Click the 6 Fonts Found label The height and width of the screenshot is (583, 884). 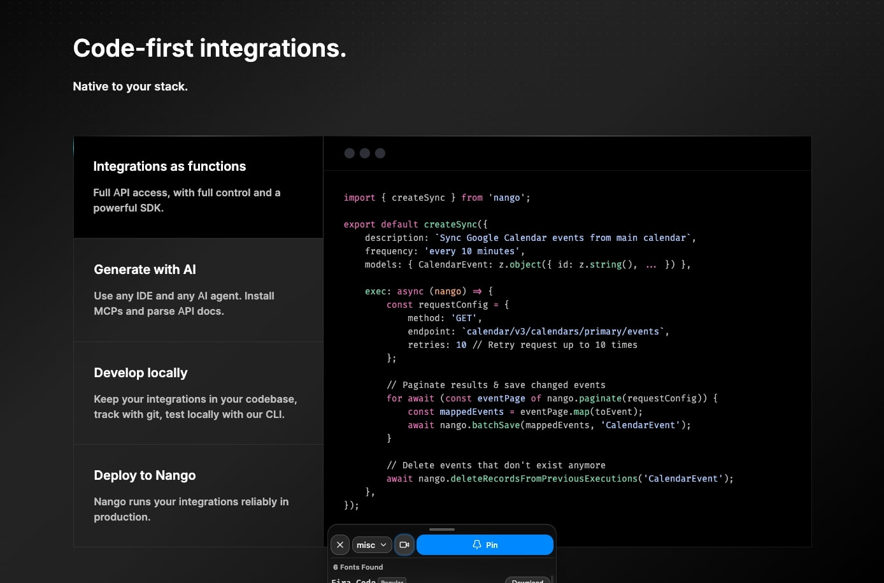pos(358,567)
